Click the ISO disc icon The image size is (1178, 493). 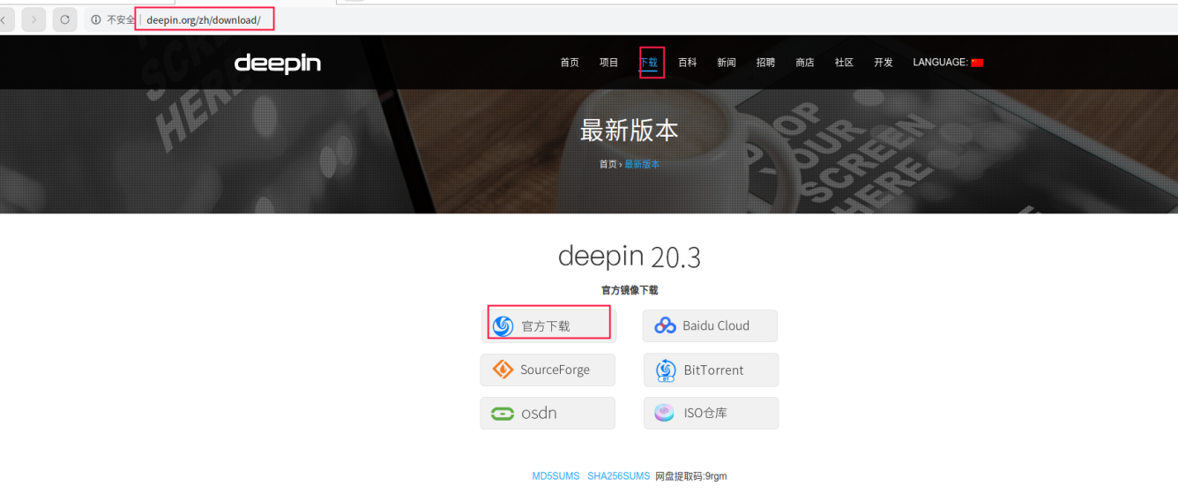click(665, 413)
